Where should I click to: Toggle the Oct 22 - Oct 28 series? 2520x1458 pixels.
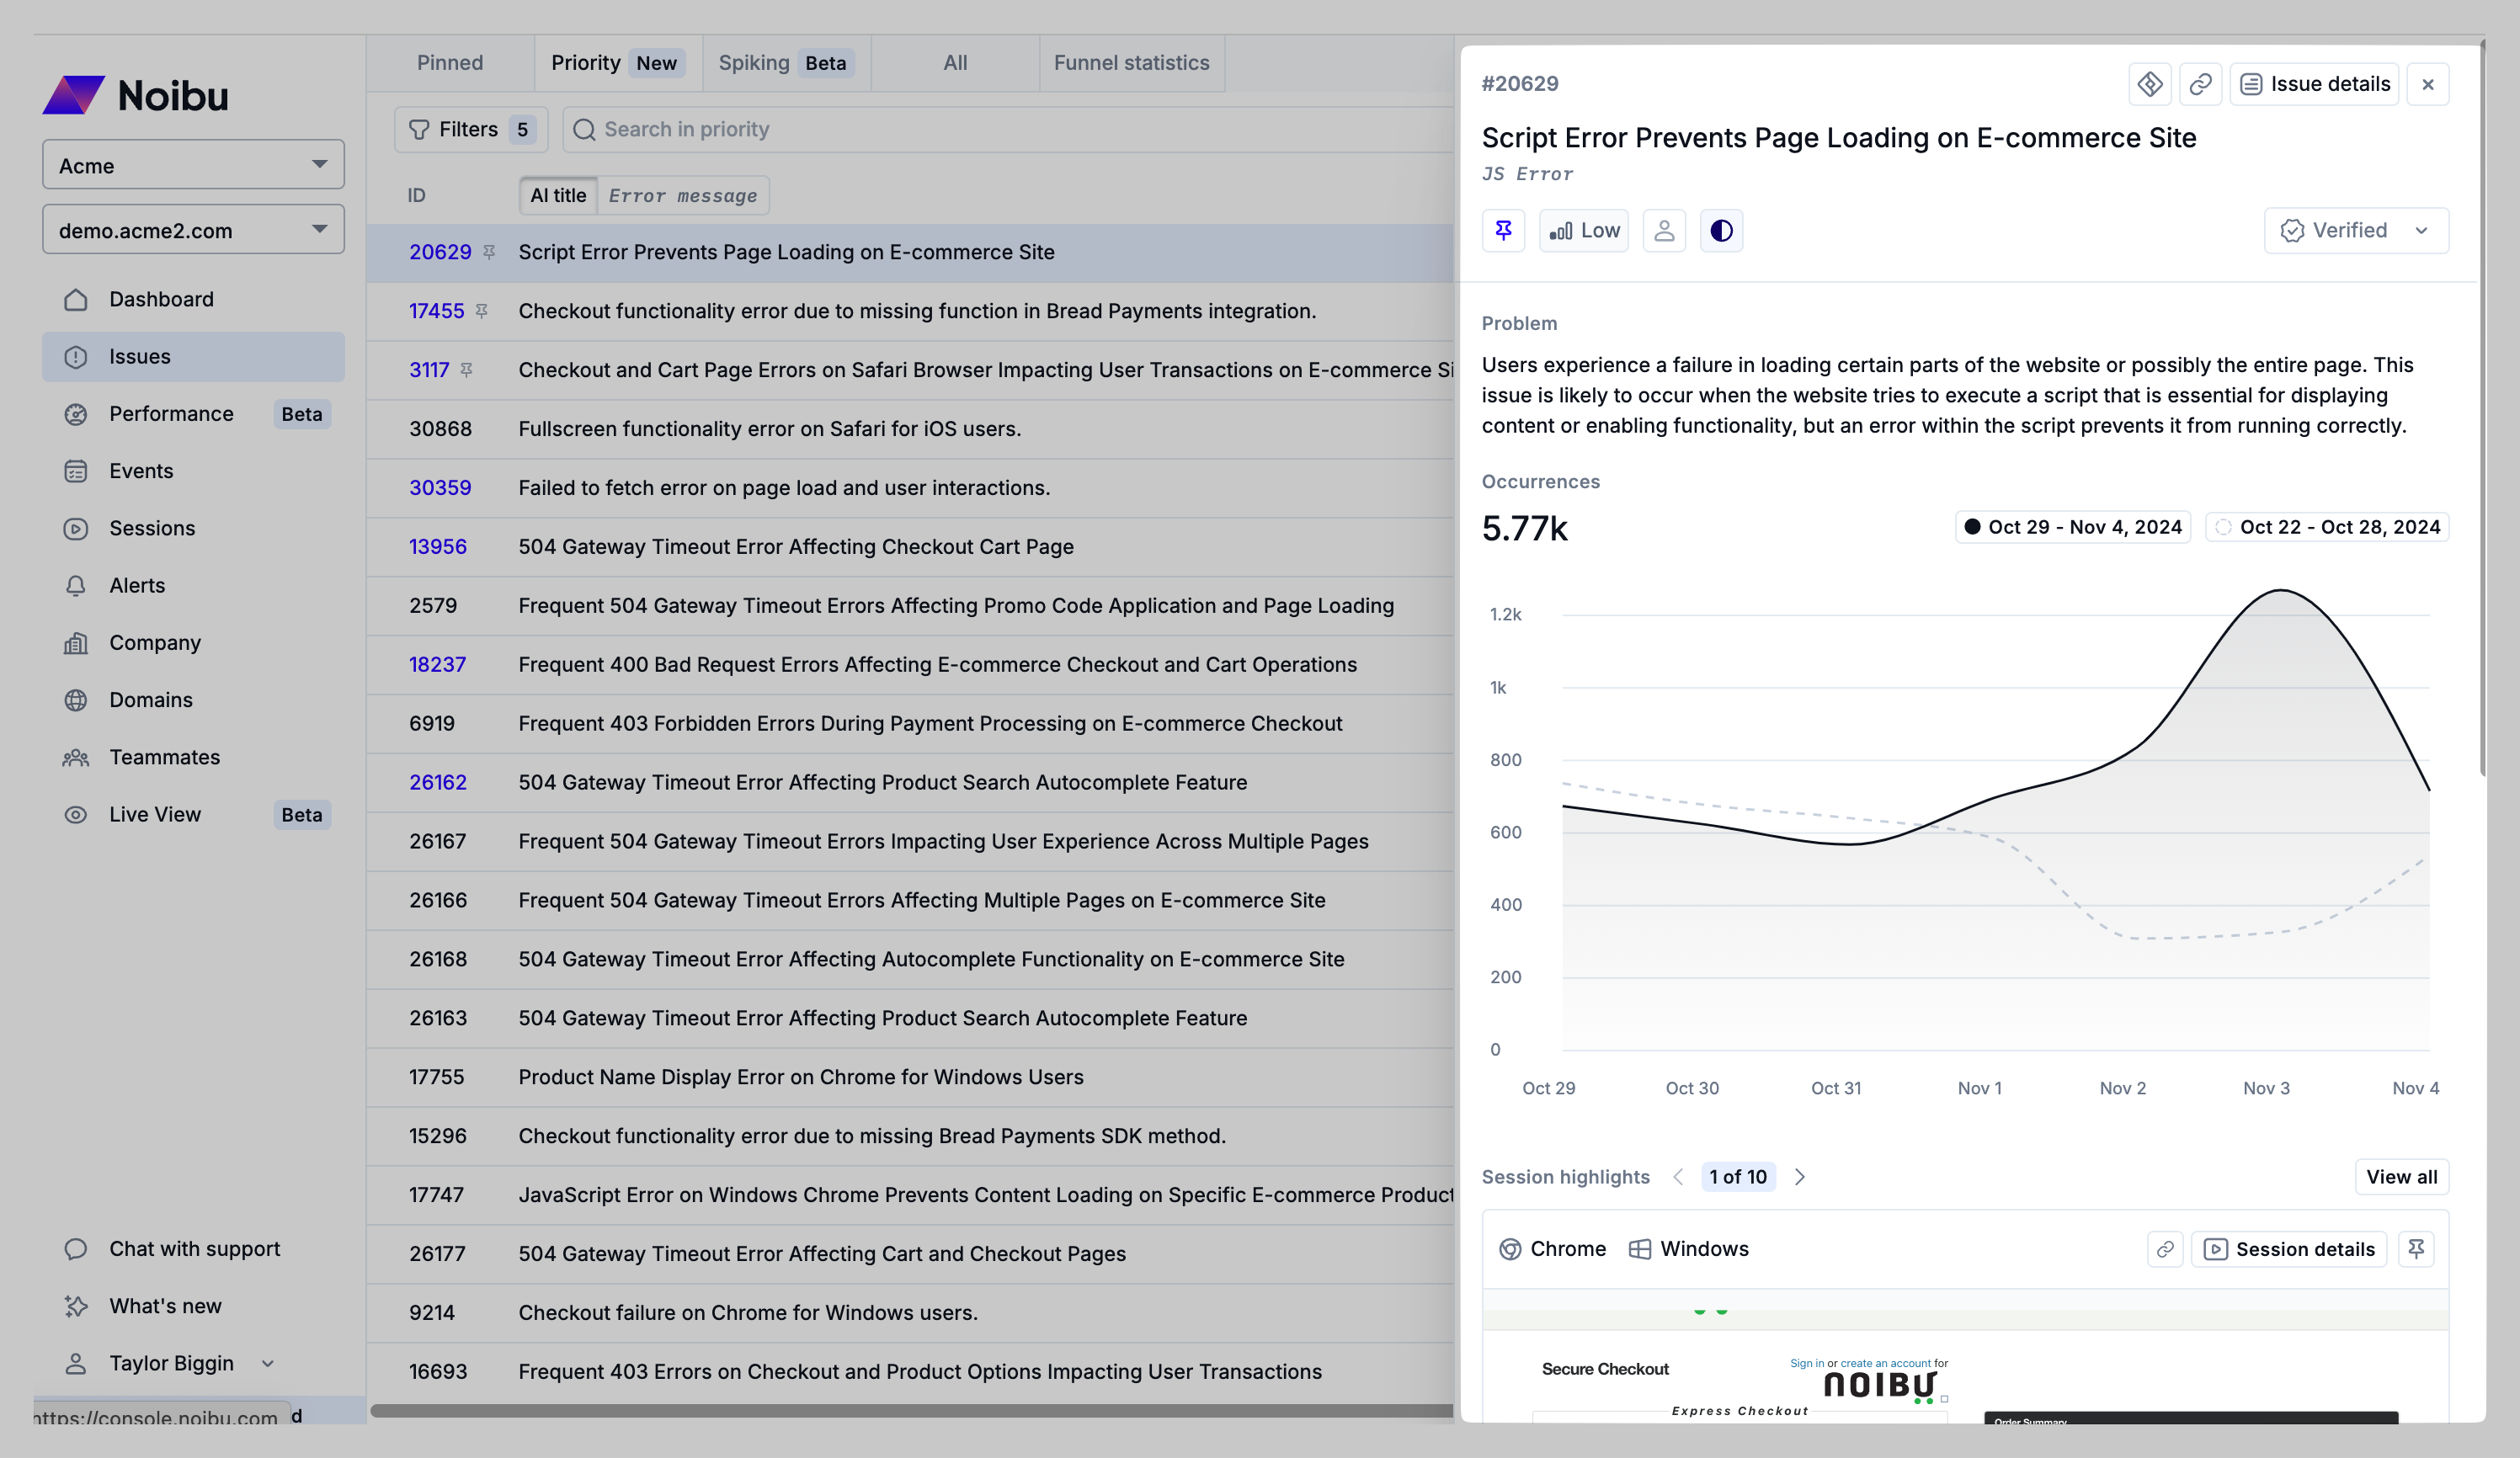[x=2327, y=527]
